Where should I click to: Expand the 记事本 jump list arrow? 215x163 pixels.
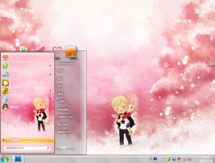coord(50,75)
